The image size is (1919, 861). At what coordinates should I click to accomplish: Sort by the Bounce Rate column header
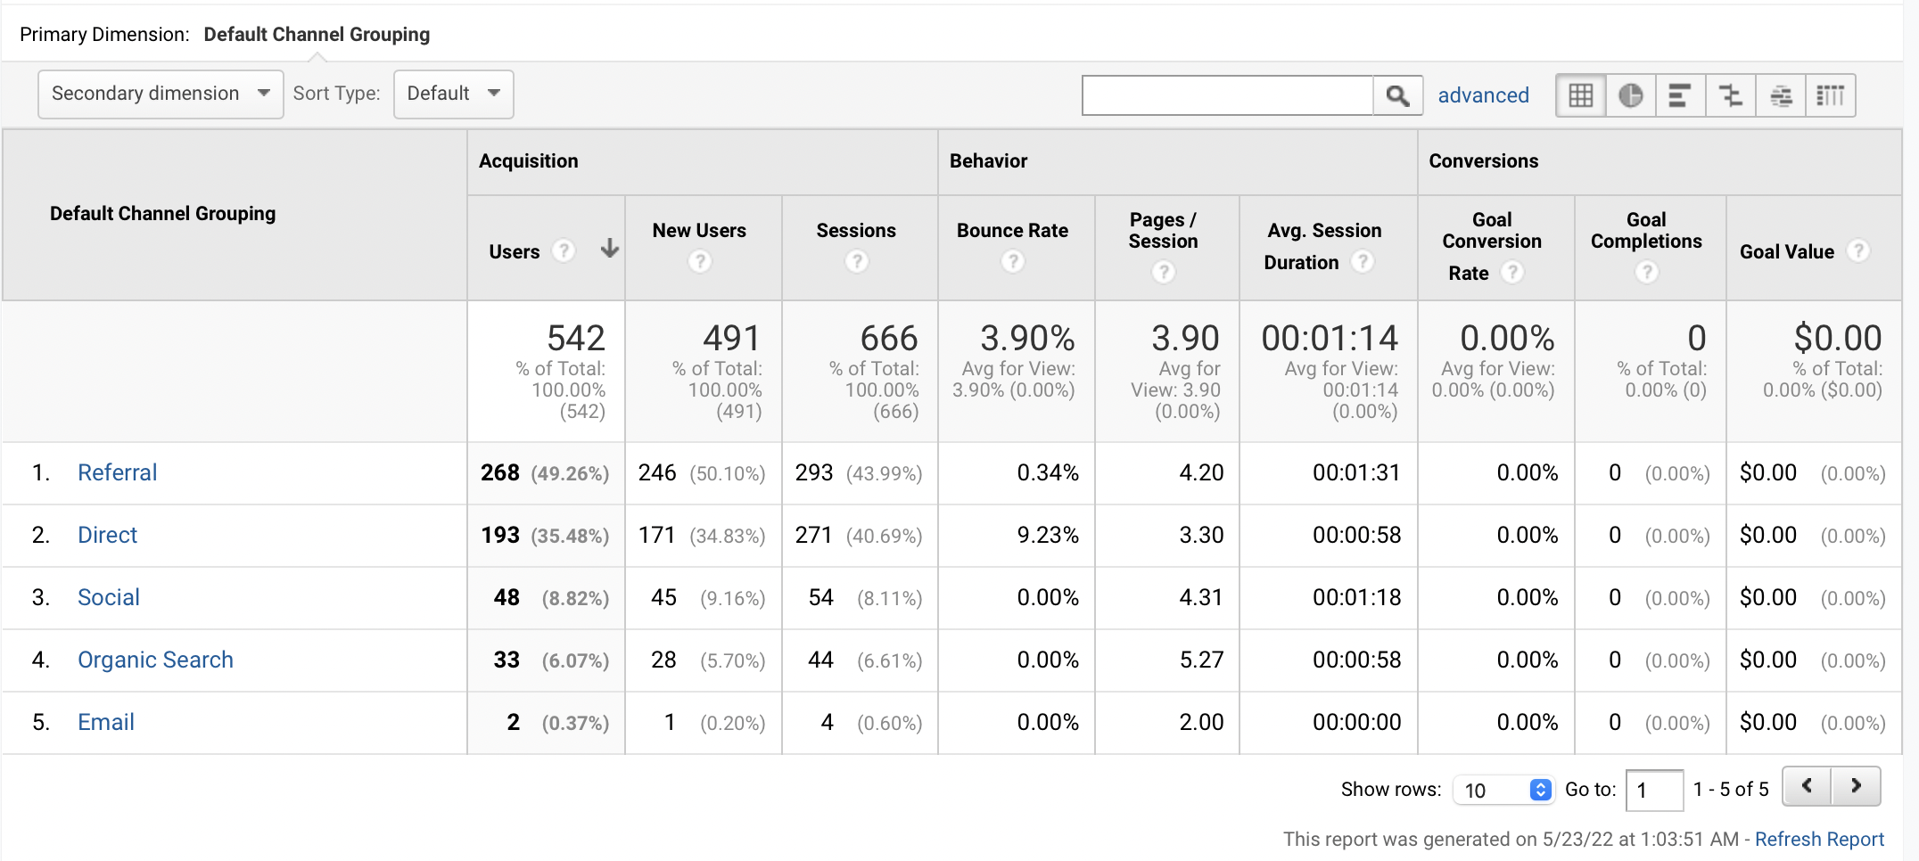click(1012, 230)
